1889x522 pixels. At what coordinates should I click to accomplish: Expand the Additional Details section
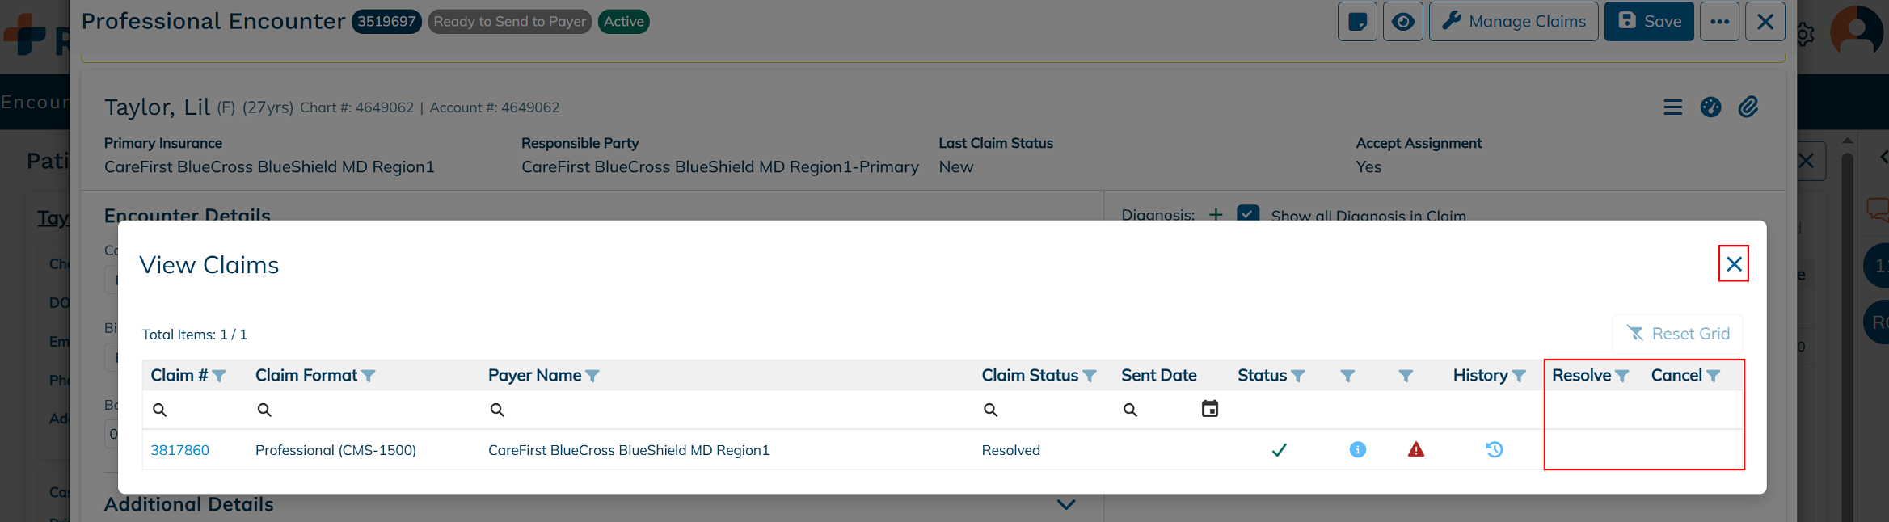click(1066, 504)
